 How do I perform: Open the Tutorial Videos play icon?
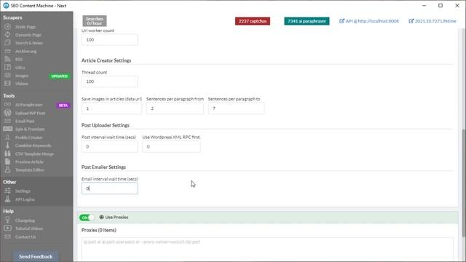point(7,228)
